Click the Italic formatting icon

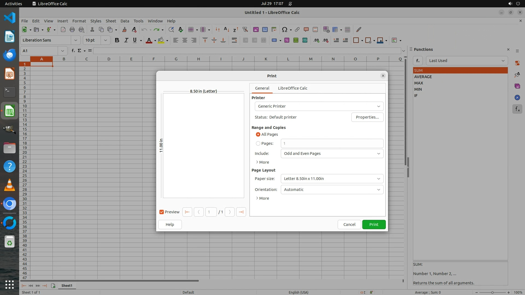pos(126,40)
